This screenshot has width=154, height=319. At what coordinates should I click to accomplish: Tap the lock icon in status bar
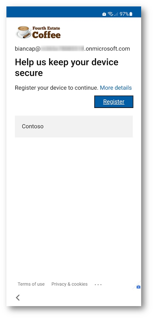104,14
